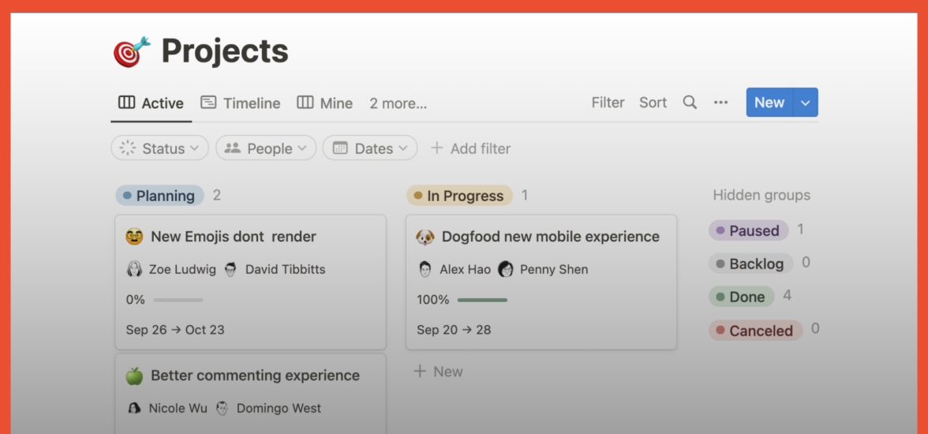This screenshot has width=928, height=434.
Task: Show the hidden Paused group
Action: pyautogui.click(x=747, y=230)
